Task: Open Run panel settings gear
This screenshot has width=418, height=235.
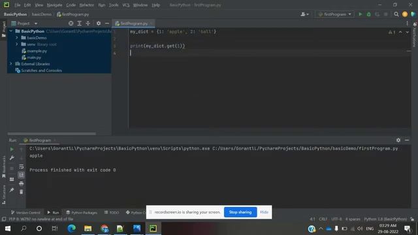Action: pos(398,140)
